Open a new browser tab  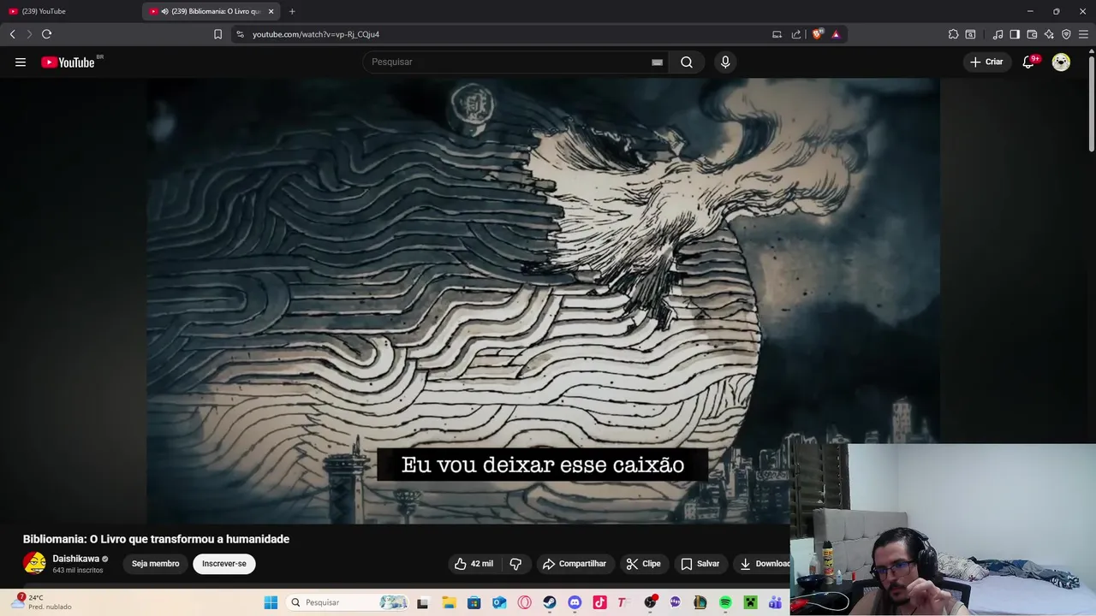click(292, 11)
